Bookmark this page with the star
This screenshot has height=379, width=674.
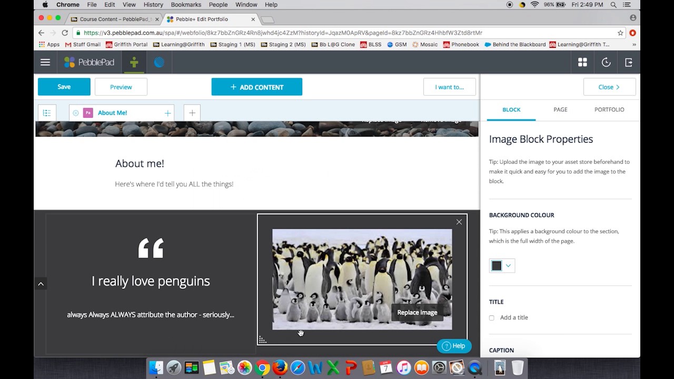pyautogui.click(x=620, y=33)
